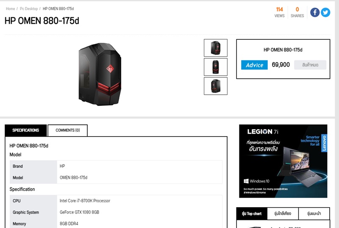The width and height of the screenshot is (339, 228).
Task: Click the 69,900 price
Action: pyautogui.click(x=281, y=65)
